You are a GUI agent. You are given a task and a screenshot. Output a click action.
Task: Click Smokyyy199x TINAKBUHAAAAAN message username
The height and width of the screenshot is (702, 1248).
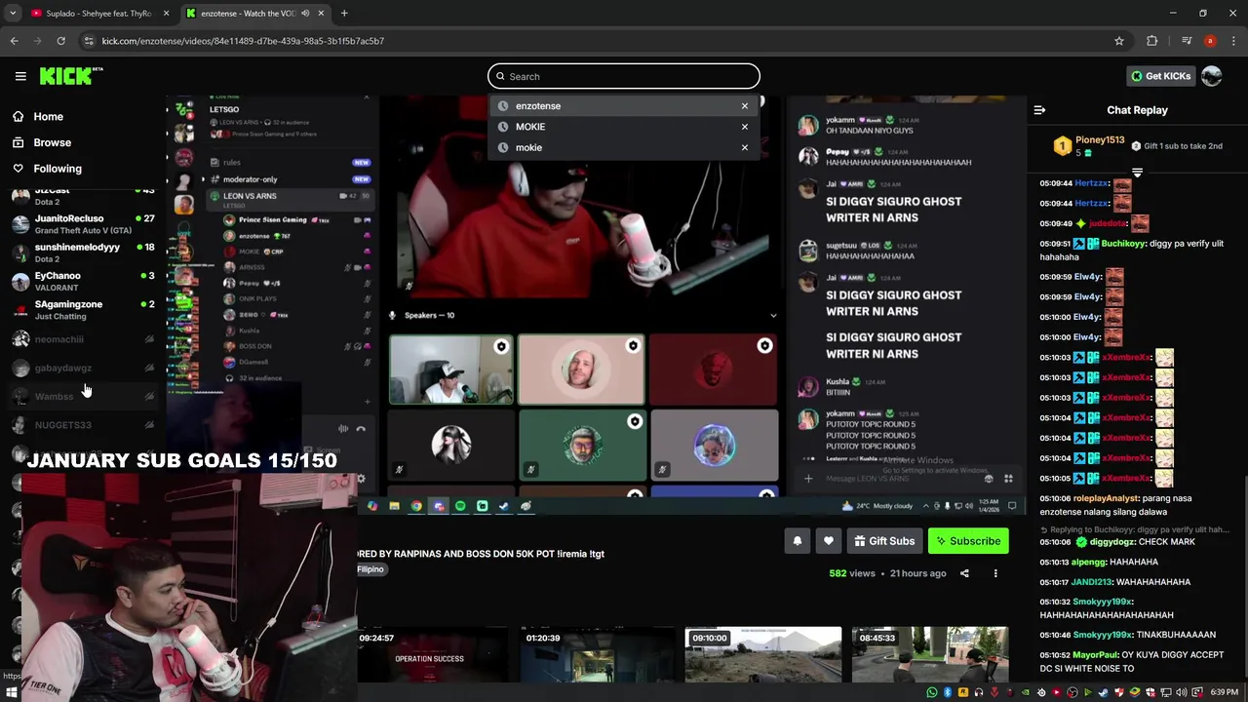click(x=1102, y=635)
